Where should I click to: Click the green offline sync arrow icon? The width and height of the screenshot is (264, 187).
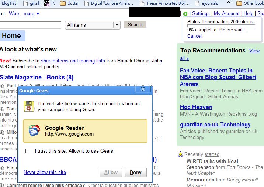point(185,14)
